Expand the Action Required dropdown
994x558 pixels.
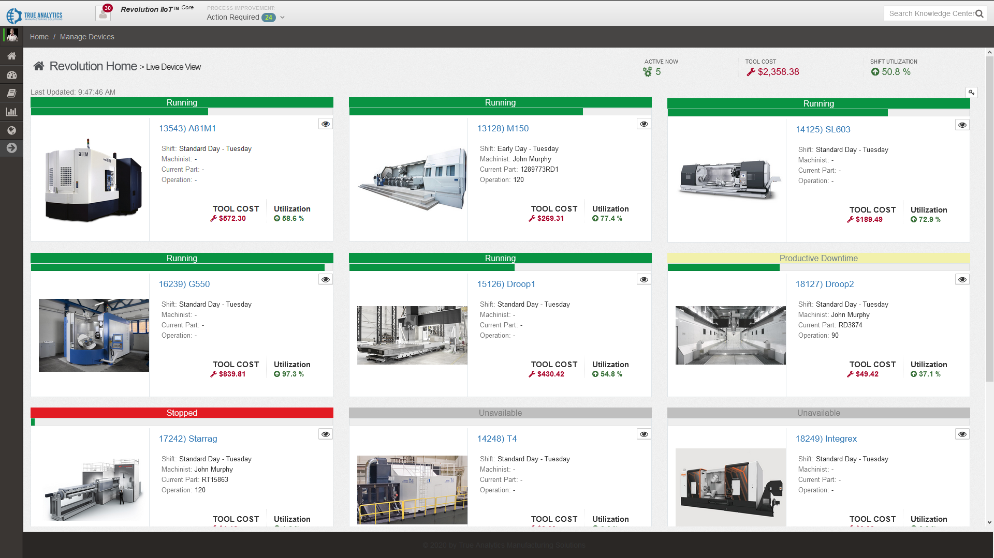point(282,17)
